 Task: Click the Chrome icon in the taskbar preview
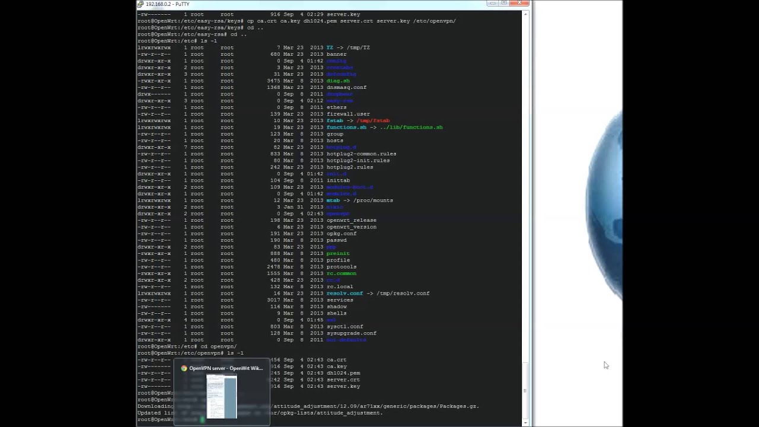coord(184,368)
